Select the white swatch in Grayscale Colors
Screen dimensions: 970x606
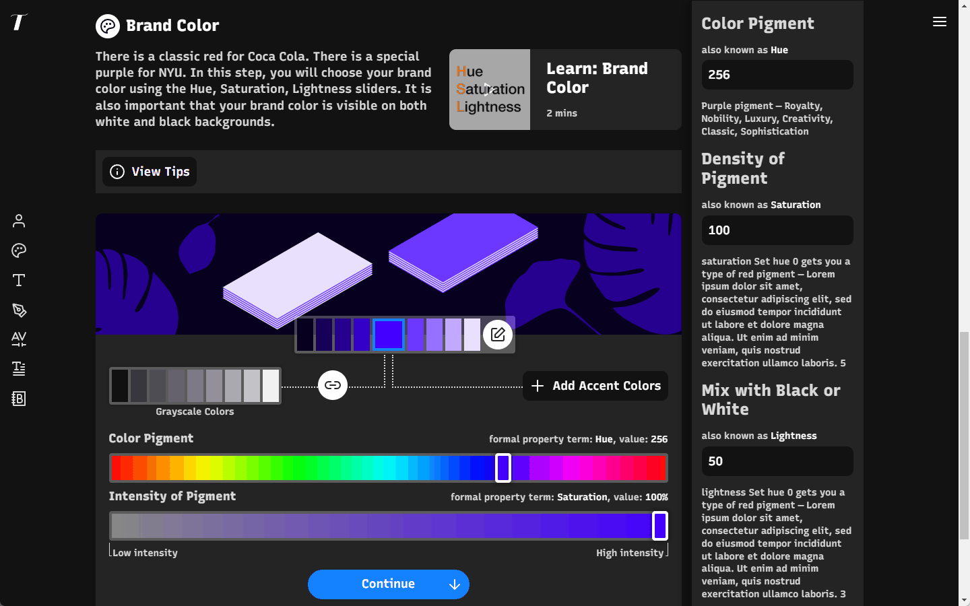[271, 386]
